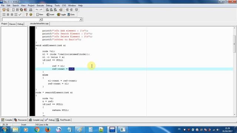Viewport: 237px width, 133px height.
Task: Click the Undo arrow icon
Action: click(x=37, y=10)
